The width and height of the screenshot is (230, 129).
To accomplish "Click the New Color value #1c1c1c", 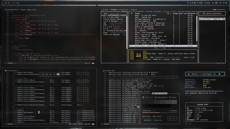I will (158, 120).
